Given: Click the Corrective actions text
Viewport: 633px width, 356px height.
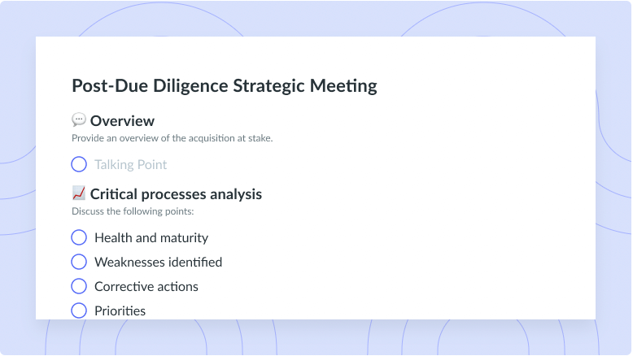Looking at the screenshot, I should click(146, 287).
